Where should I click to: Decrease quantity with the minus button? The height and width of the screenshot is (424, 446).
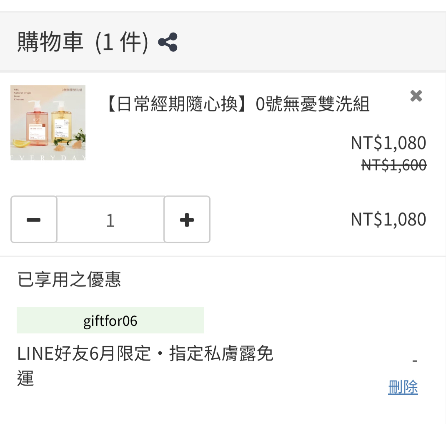coord(34,220)
